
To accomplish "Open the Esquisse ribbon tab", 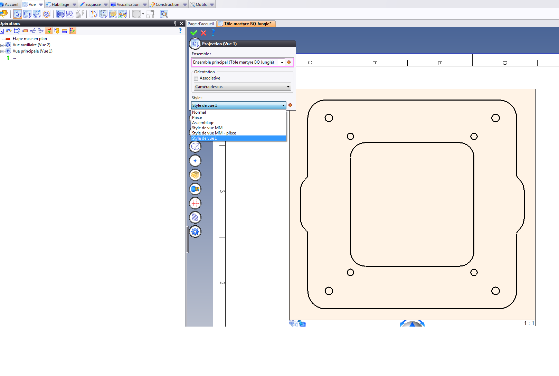I will [x=90, y=4].
